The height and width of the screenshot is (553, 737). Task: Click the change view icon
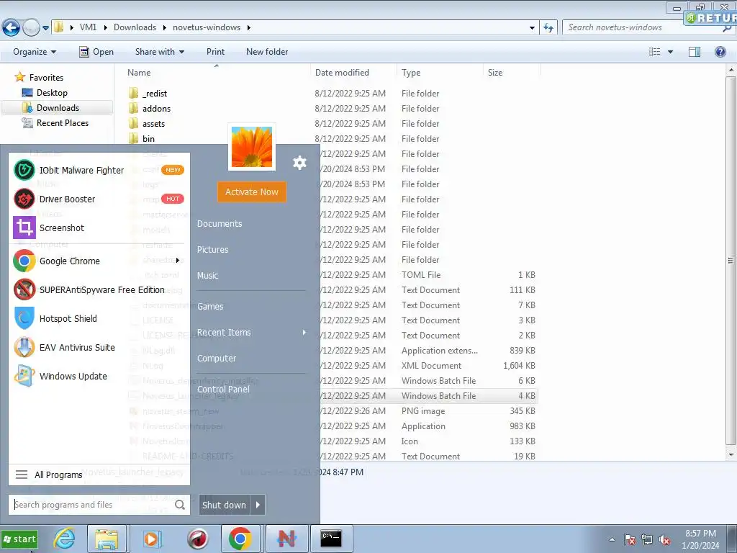[x=655, y=52]
